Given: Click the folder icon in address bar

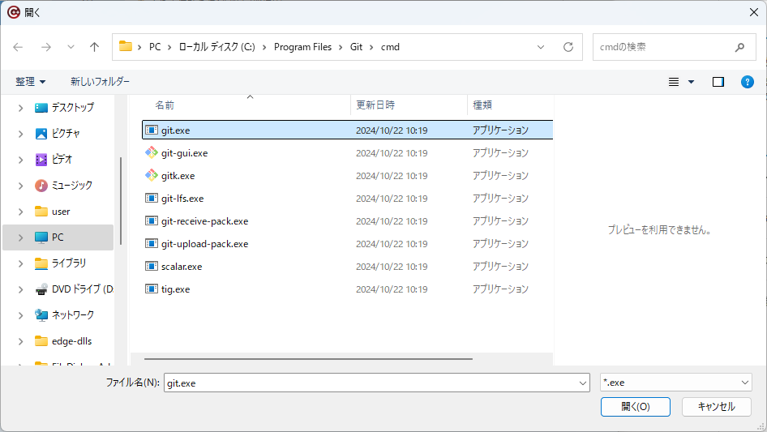Looking at the screenshot, I should click(126, 46).
